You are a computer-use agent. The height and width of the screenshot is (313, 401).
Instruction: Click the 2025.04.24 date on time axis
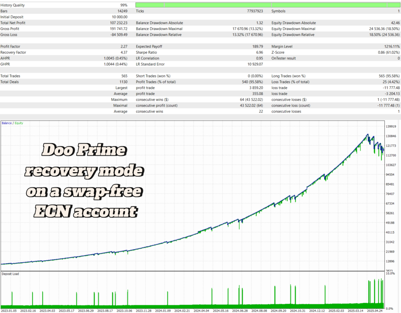(x=375, y=311)
